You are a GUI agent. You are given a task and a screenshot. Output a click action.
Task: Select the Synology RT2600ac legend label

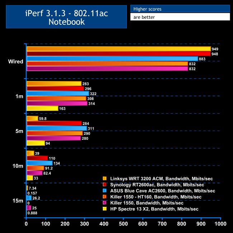point(157,185)
